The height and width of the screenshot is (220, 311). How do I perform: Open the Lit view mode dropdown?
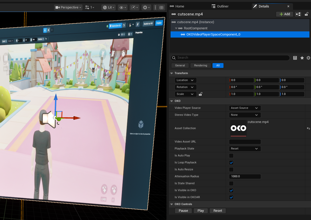pos(108,7)
